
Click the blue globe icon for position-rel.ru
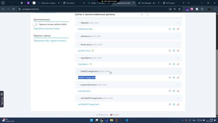pos(174,51)
